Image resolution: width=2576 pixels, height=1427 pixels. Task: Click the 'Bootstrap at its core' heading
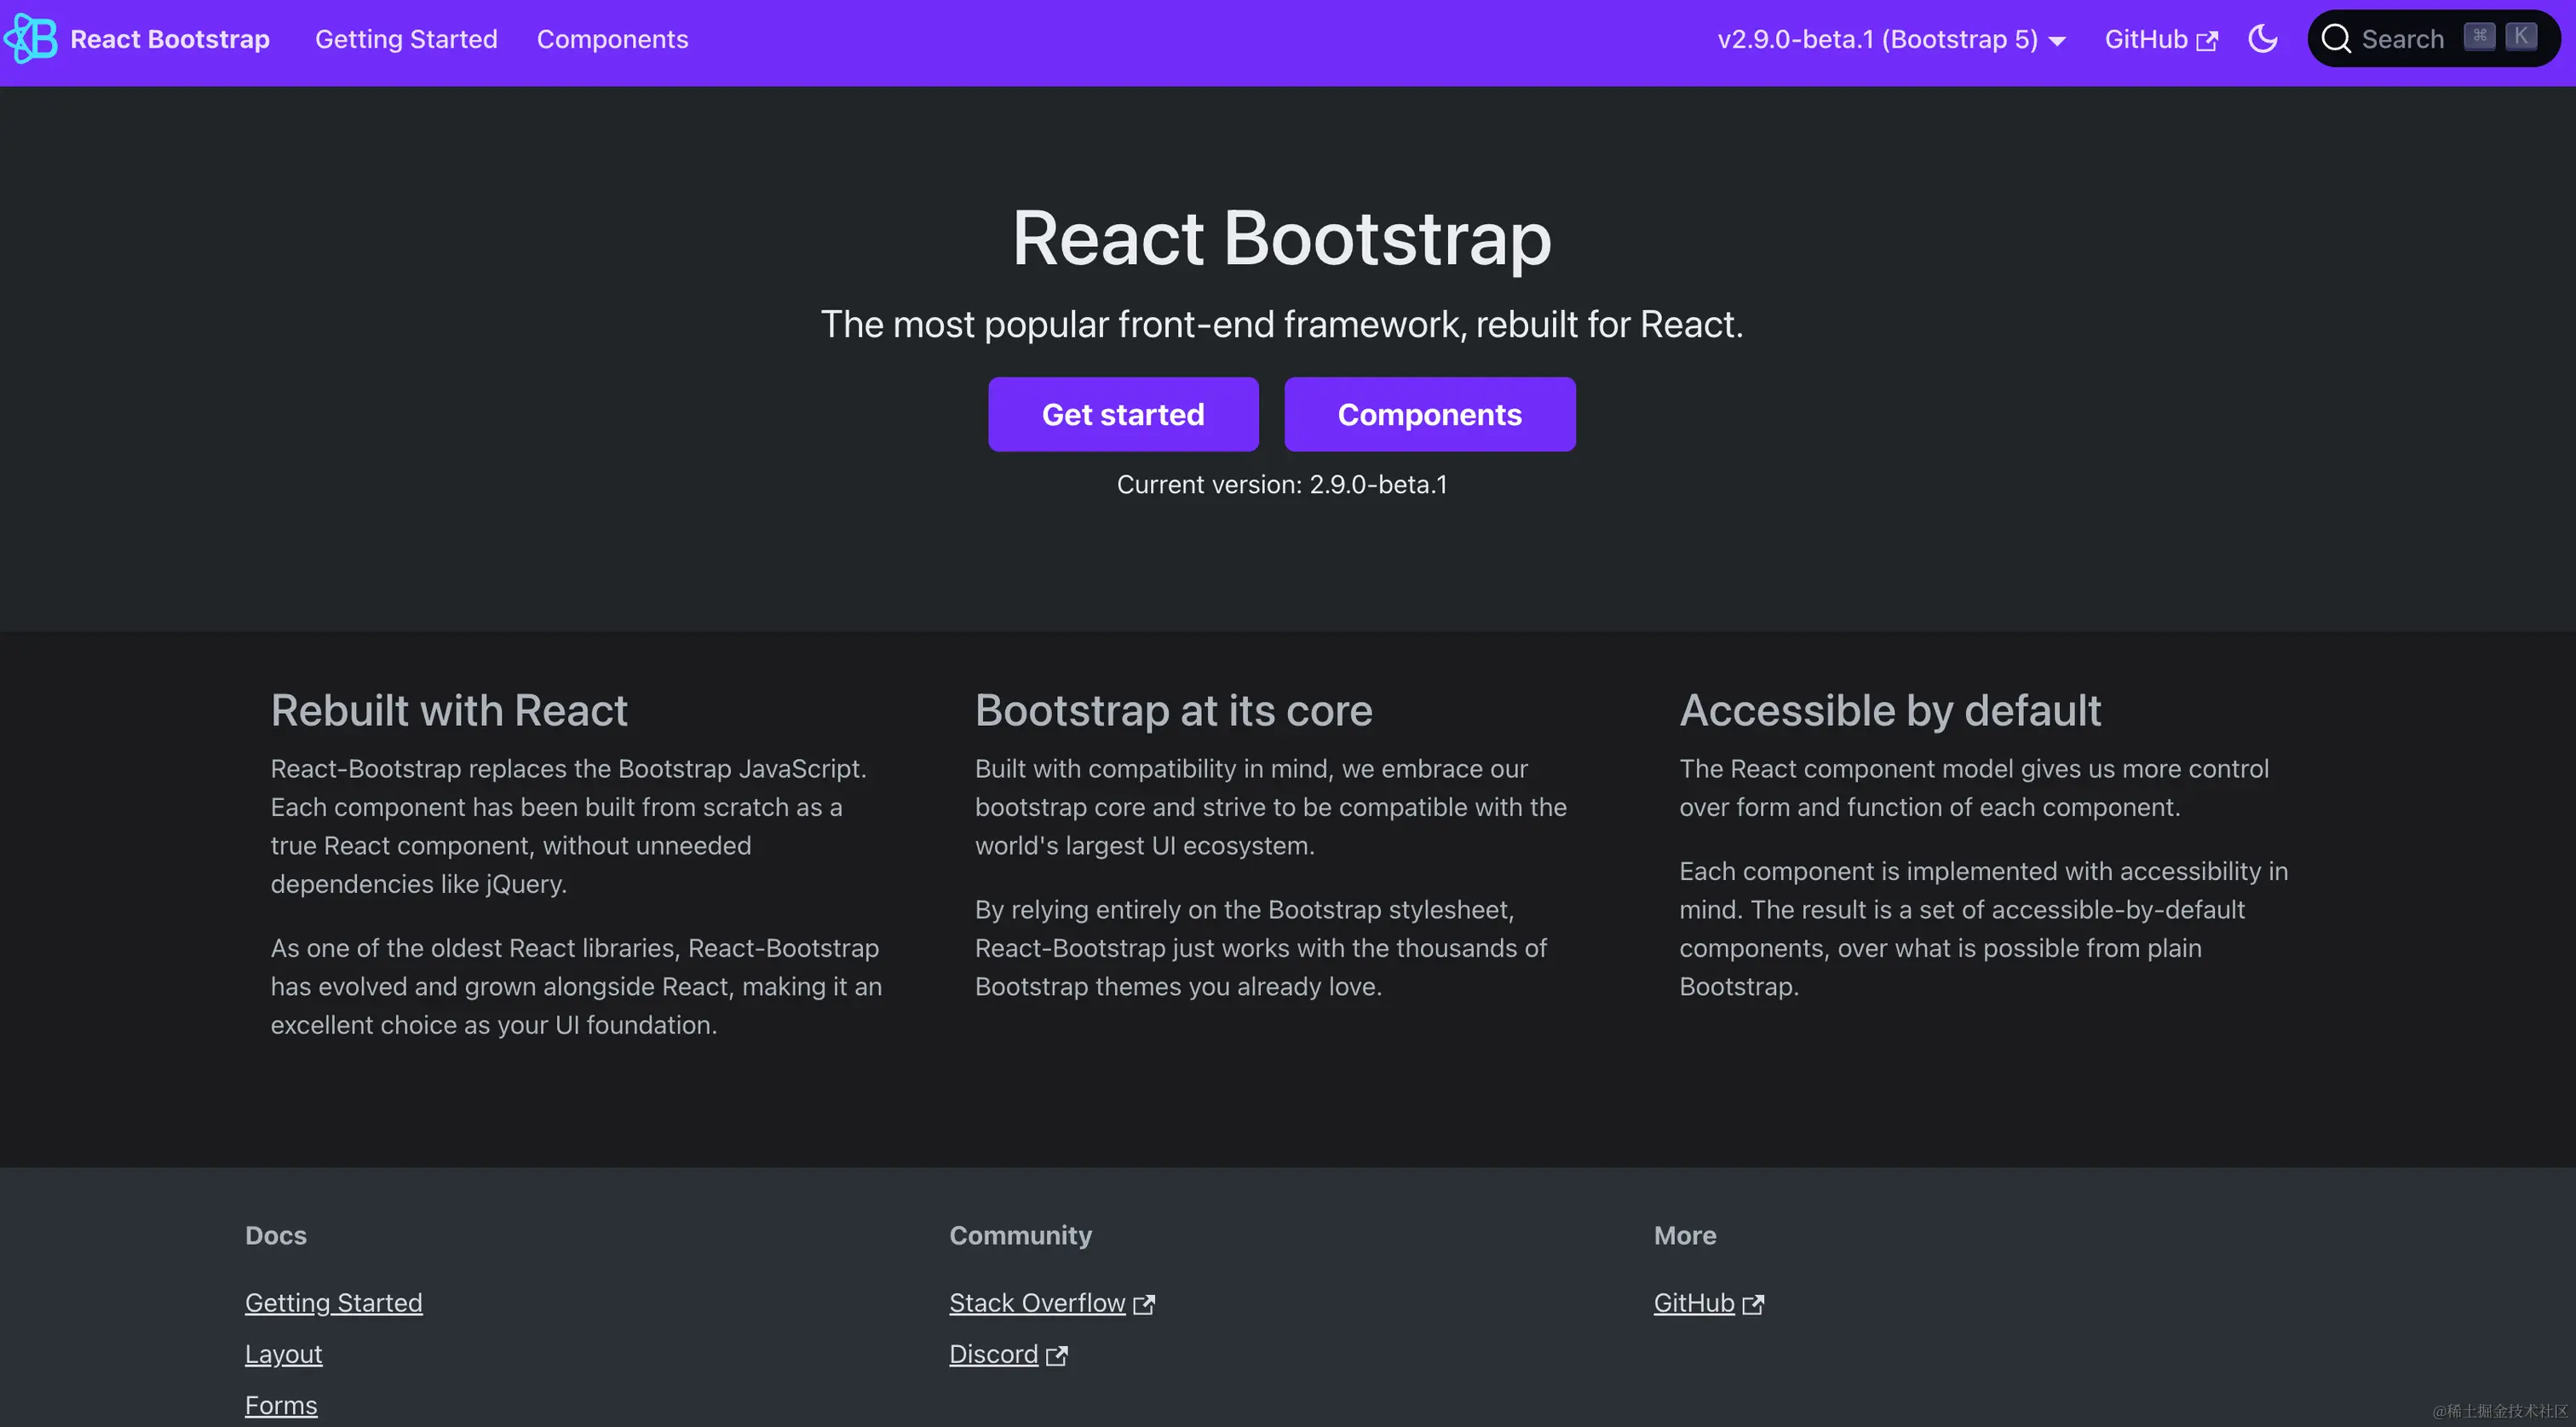(1174, 711)
